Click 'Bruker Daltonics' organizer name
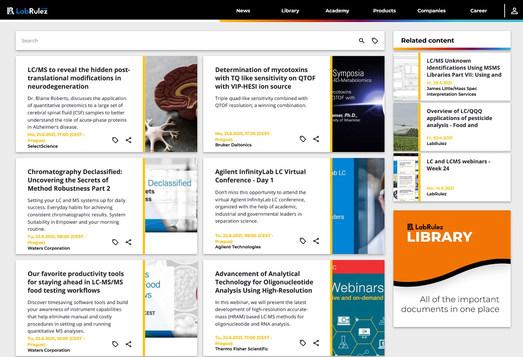 pyautogui.click(x=234, y=145)
